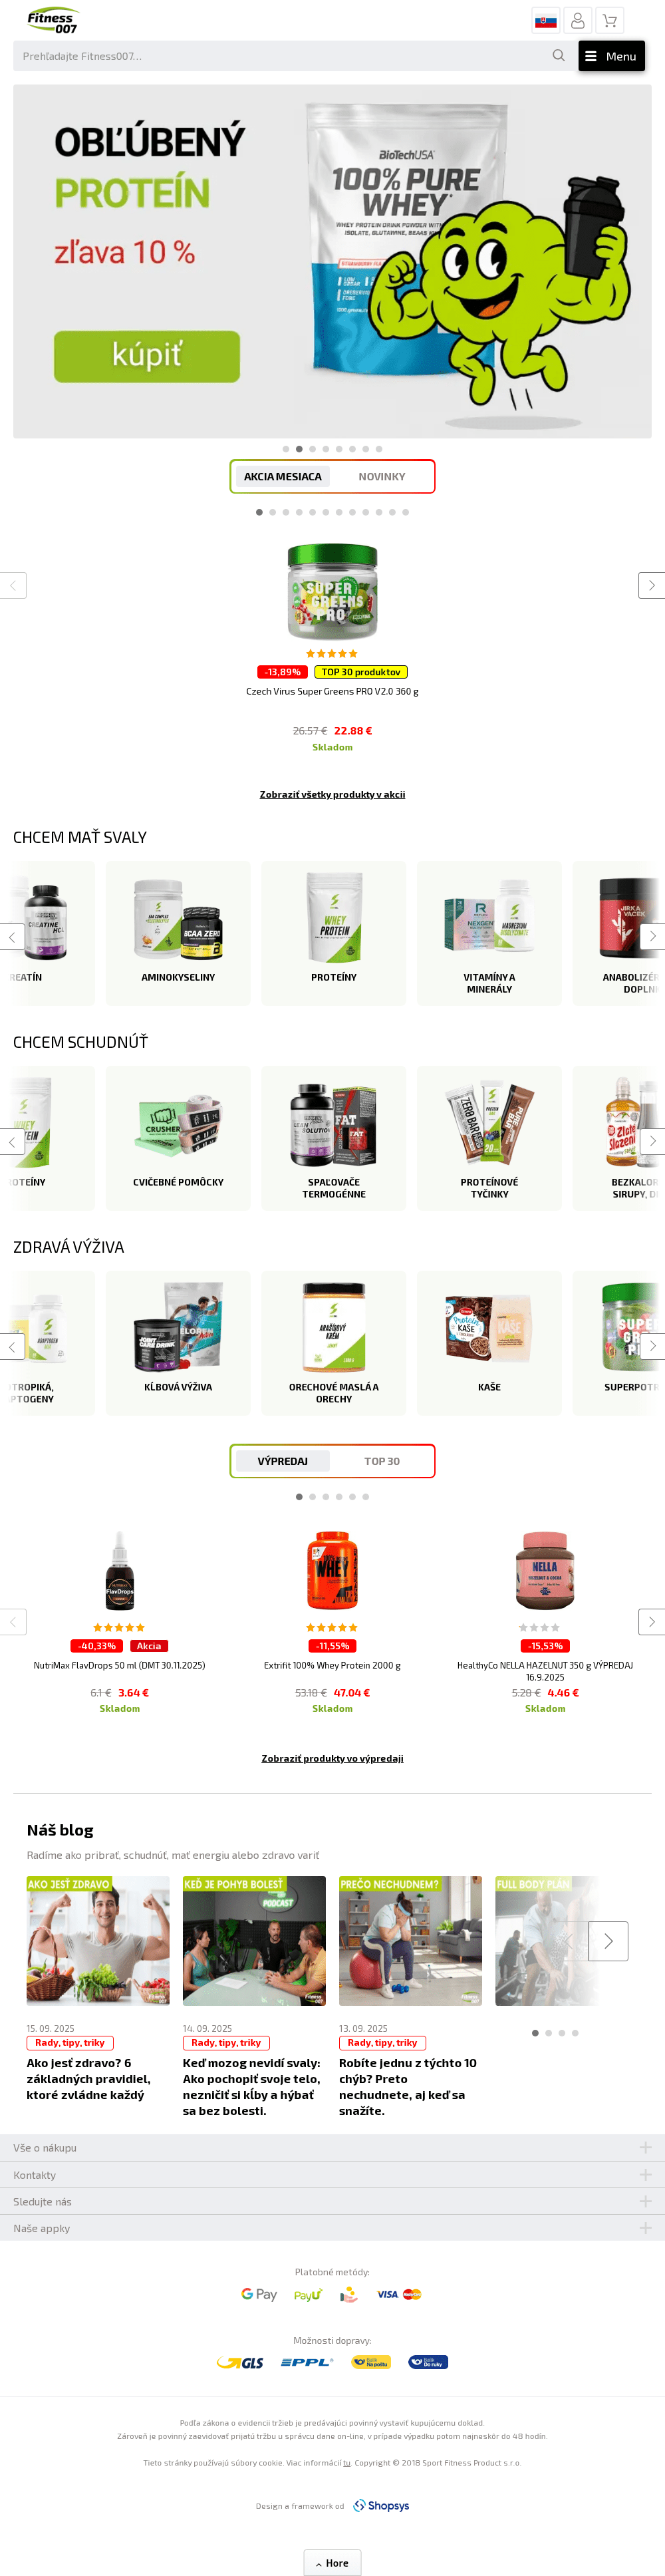Click next arrow in blog carousel
Viewport: 665px width, 2576px height.
click(608, 1941)
